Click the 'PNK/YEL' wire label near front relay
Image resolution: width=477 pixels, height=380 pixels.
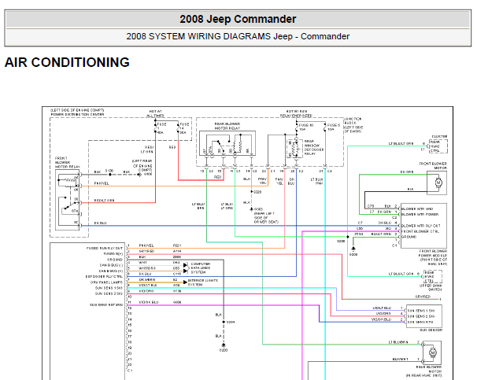pos(102,183)
